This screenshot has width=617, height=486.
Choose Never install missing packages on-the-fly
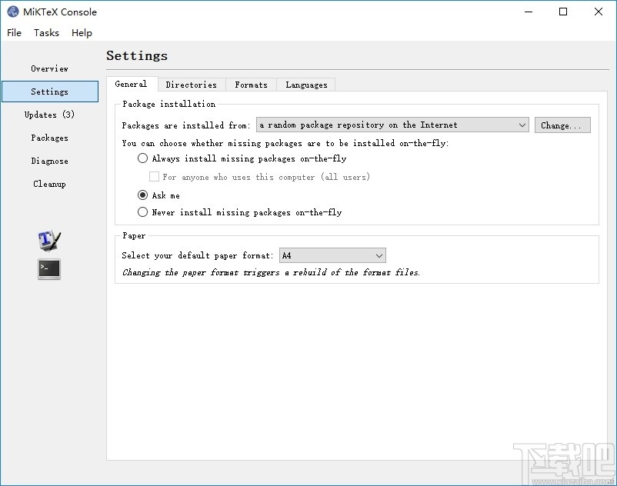tap(142, 212)
